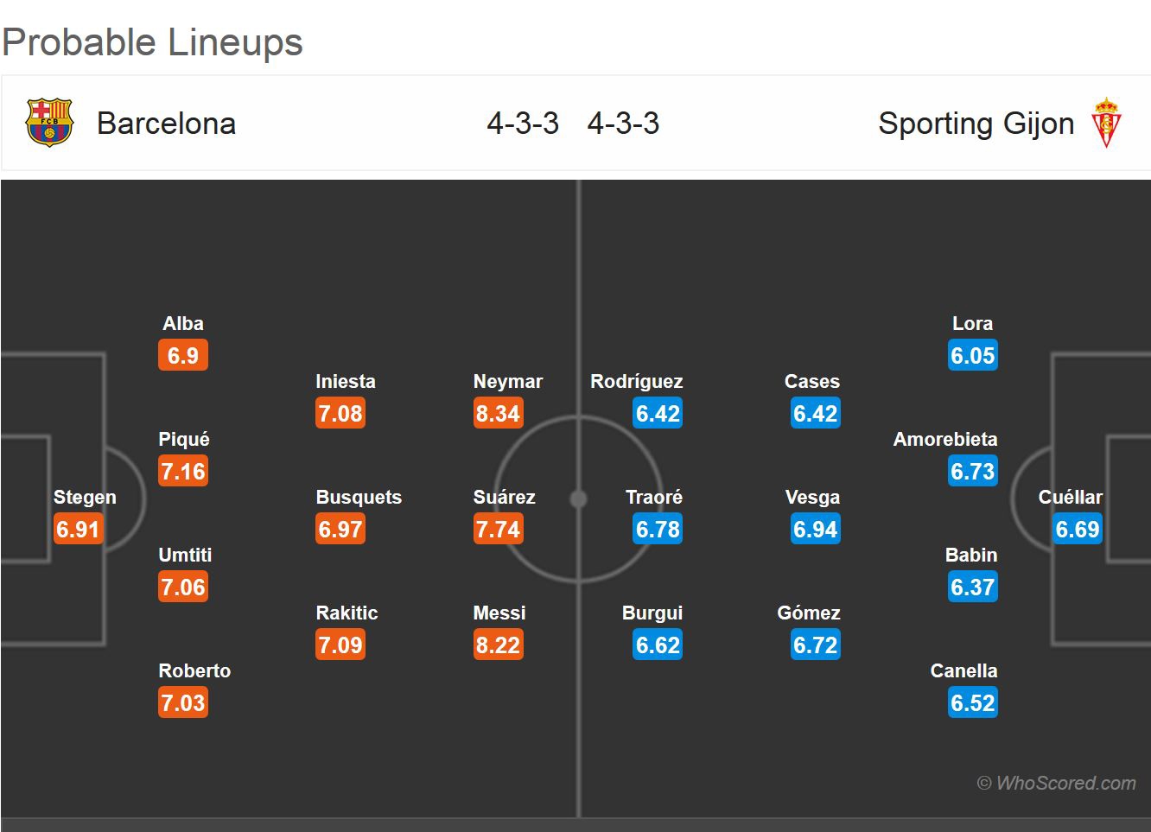1151x832 pixels.
Task: Click the Canella player name
Action: (963, 671)
